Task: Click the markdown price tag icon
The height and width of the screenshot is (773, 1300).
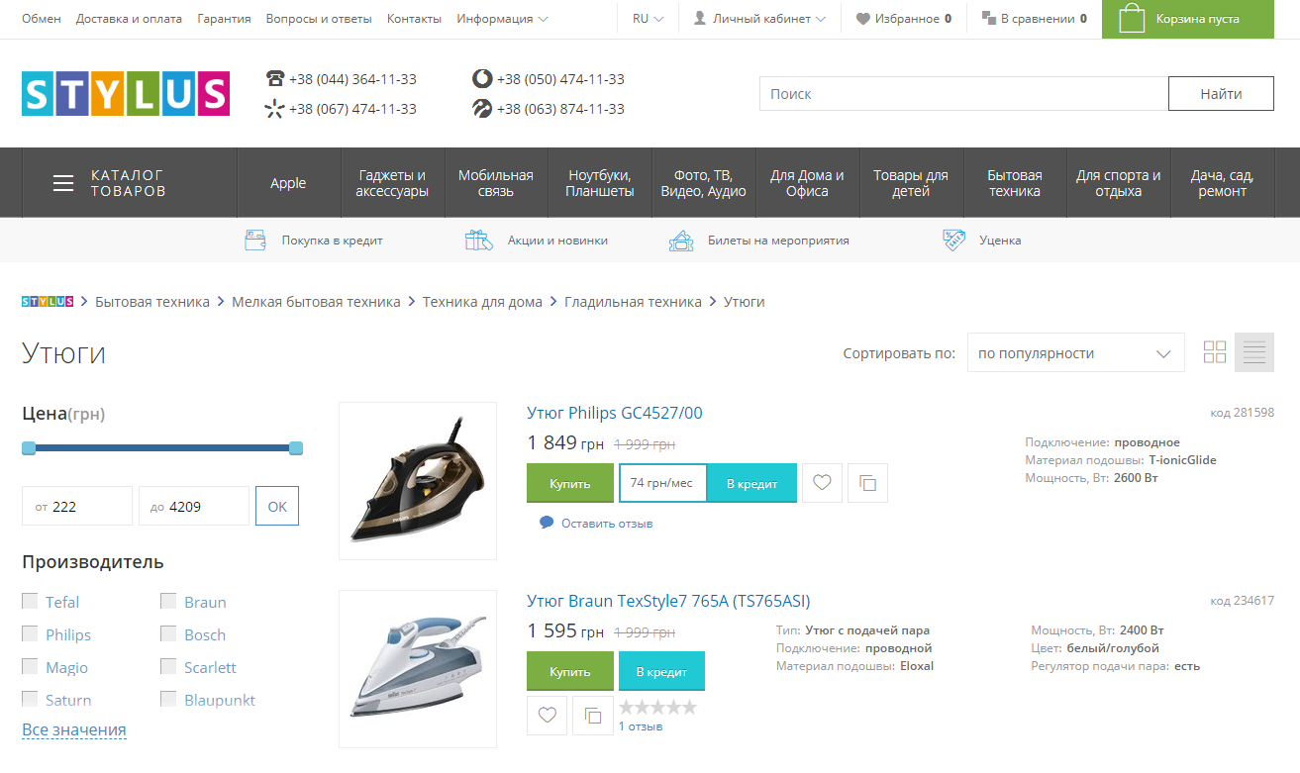Action: click(954, 240)
